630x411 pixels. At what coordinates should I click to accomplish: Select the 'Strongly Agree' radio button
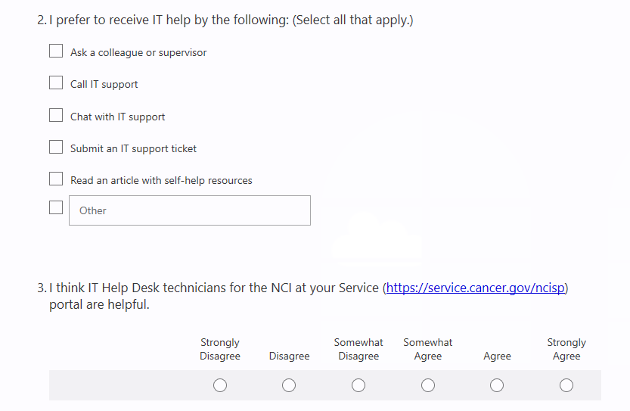click(x=566, y=385)
